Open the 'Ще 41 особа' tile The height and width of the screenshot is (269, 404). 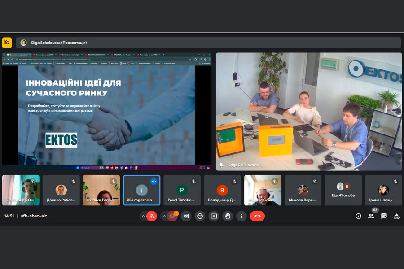[x=343, y=190]
